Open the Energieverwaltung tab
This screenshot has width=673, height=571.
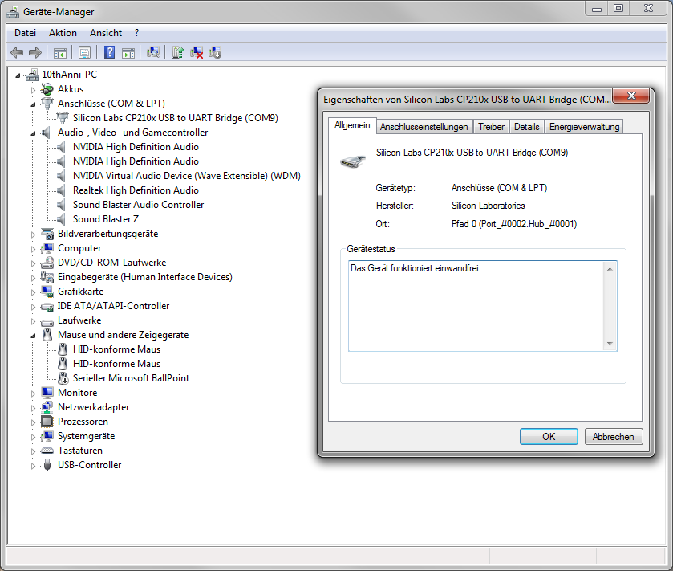point(584,127)
